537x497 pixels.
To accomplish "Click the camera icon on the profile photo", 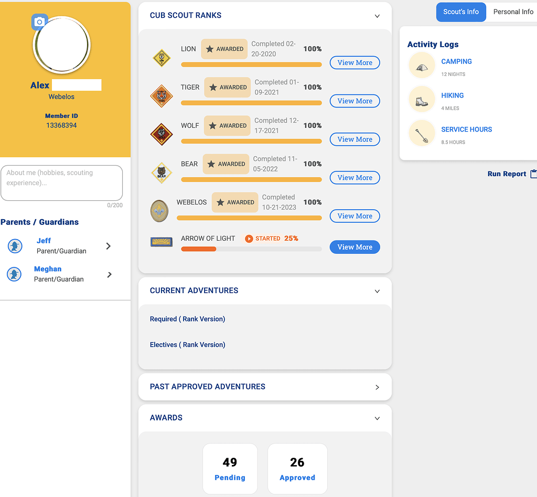I will point(39,21).
